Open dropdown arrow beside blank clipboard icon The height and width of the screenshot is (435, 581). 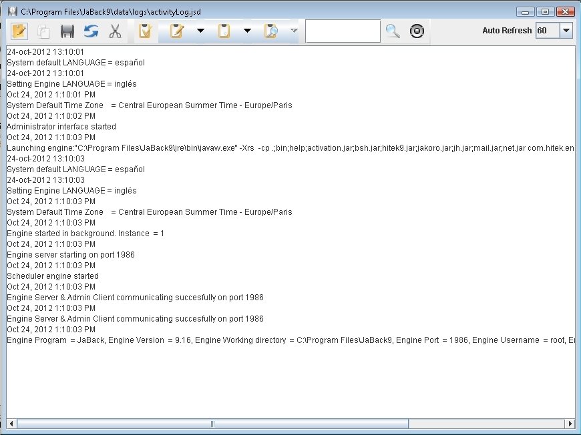(x=247, y=31)
